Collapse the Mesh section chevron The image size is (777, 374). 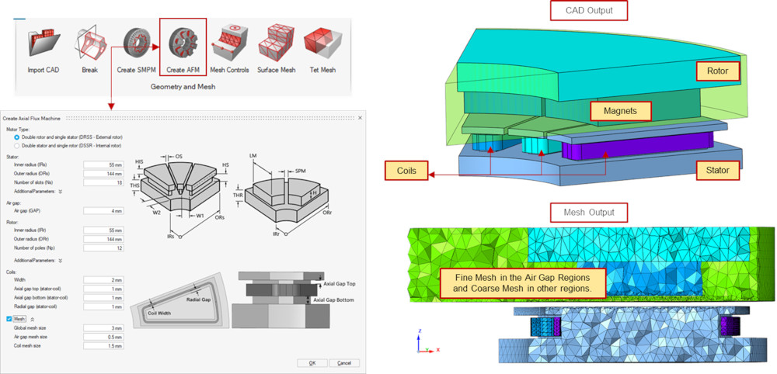32,318
